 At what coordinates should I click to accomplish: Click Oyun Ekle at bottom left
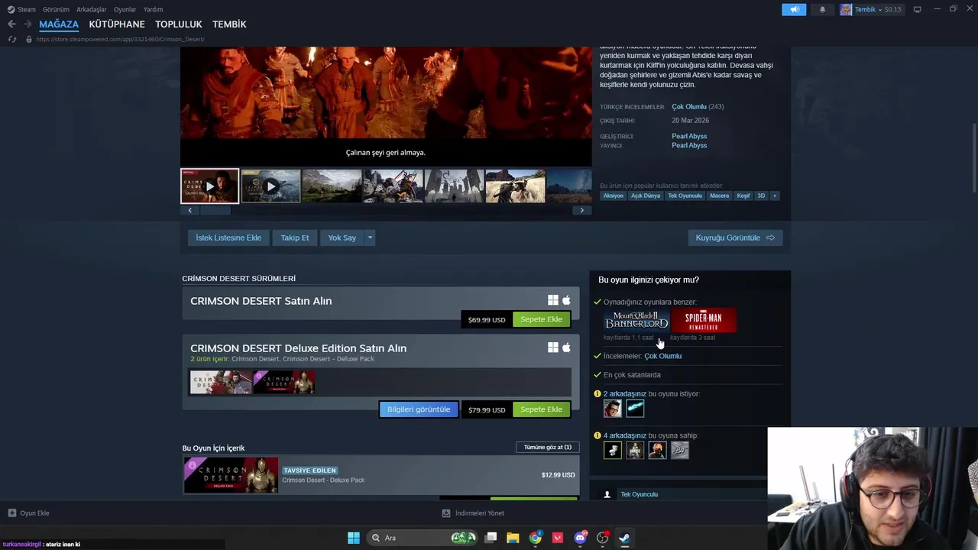[28, 513]
